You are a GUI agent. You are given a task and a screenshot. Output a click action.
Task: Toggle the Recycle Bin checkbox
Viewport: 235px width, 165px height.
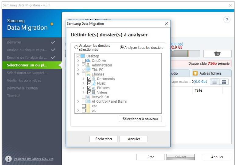84,97
